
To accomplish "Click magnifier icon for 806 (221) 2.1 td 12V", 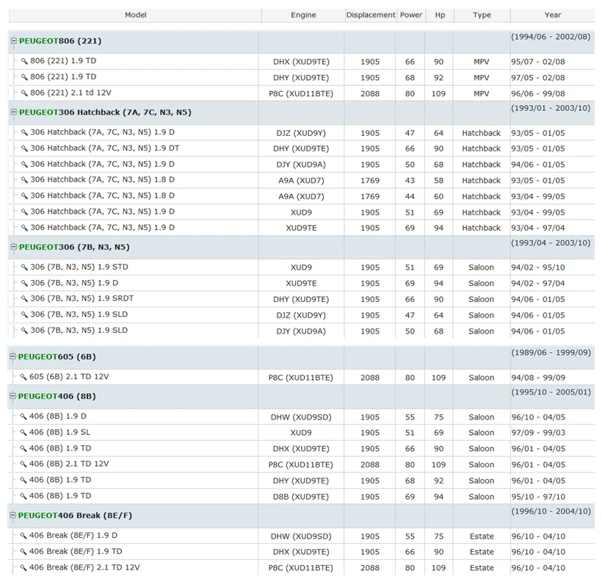I will point(24,93).
